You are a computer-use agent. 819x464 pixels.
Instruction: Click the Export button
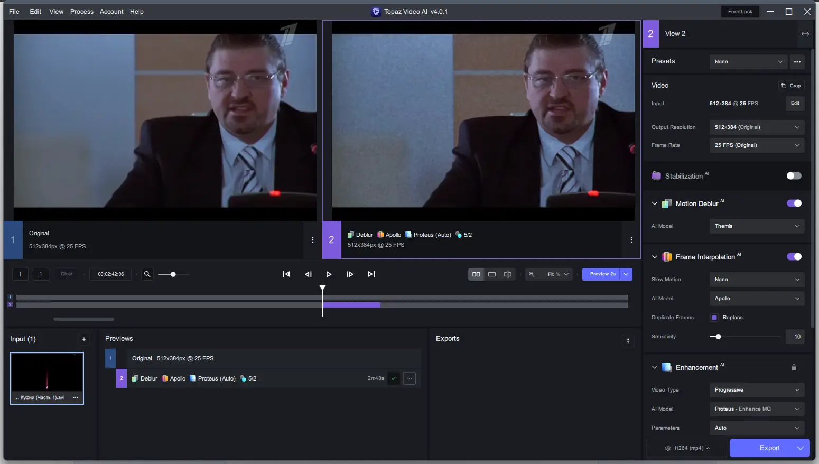click(x=769, y=448)
